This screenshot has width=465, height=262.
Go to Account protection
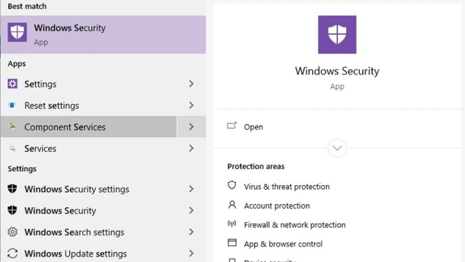coord(277,206)
